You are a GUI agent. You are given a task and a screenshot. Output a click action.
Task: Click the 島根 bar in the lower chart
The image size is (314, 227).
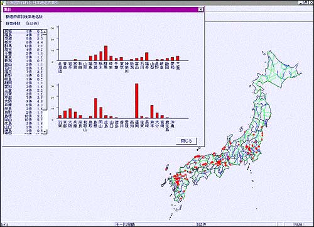click(x=95, y=108)
